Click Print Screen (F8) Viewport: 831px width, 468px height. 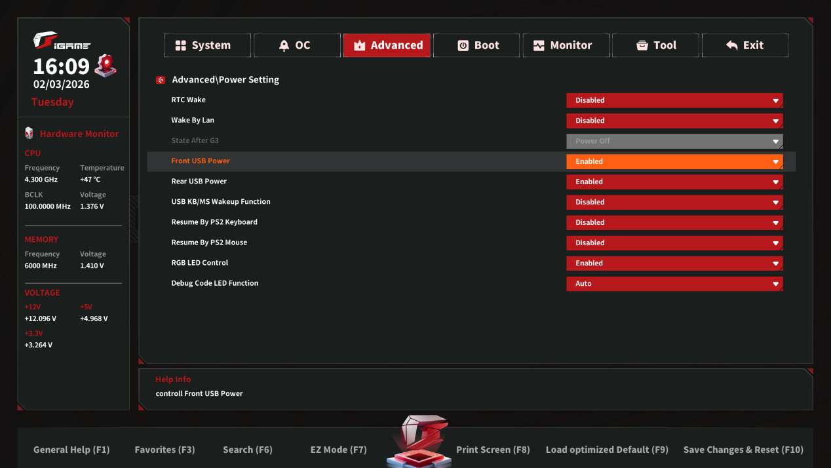493,450
